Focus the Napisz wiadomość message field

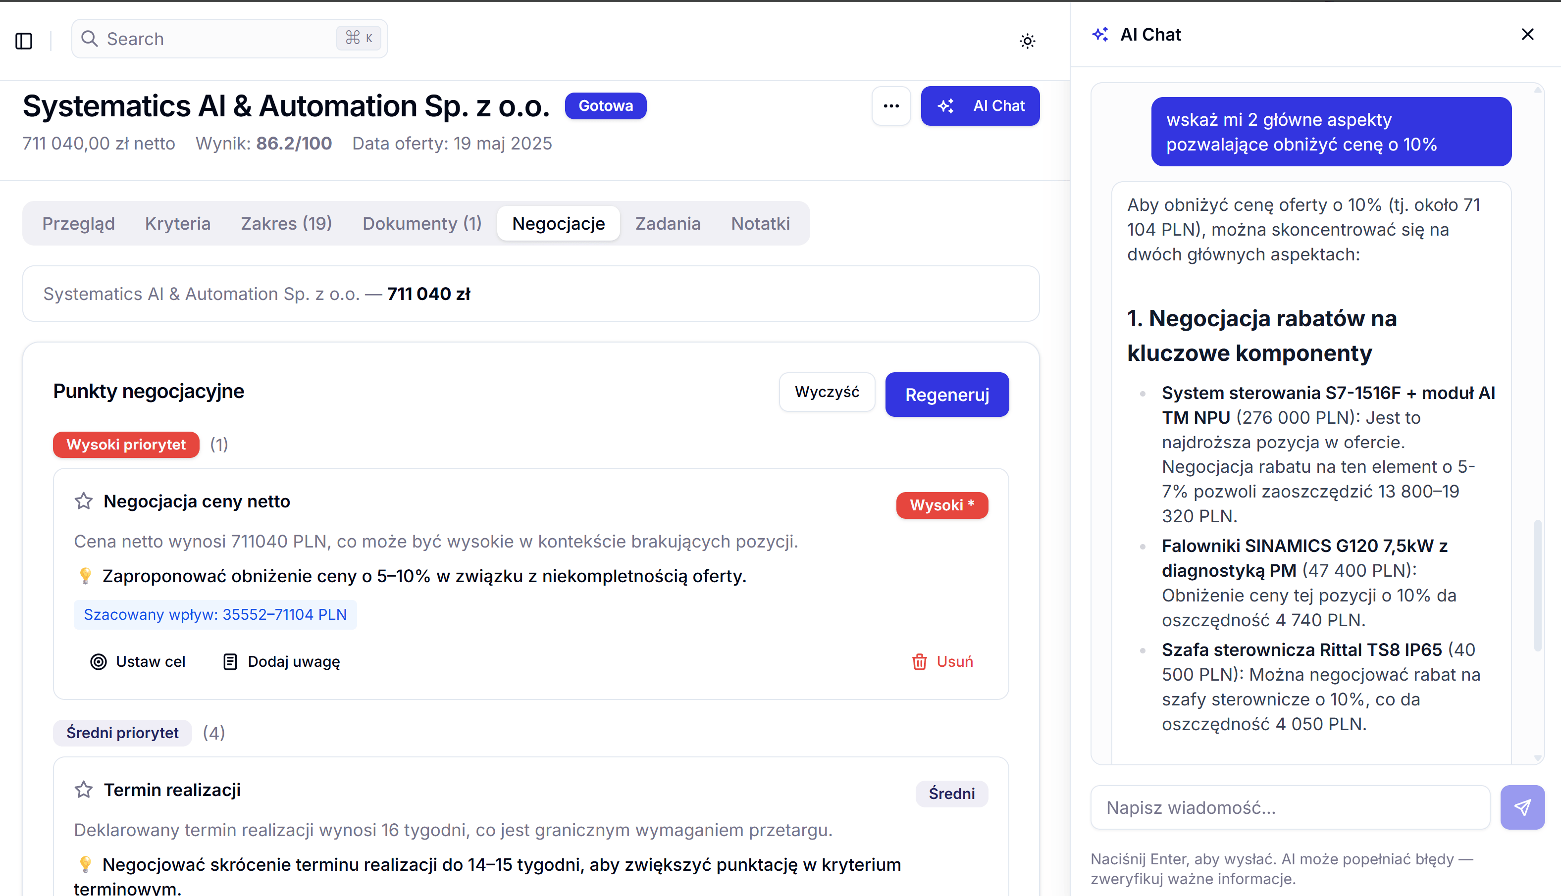coord(1290,807)
